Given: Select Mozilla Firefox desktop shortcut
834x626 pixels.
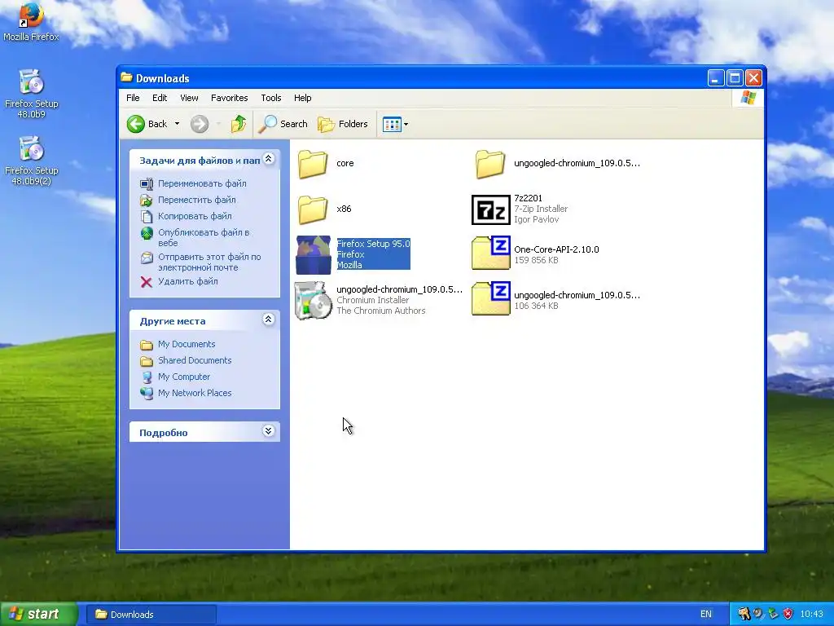Looking at the screenshot, I should pyautogui.click(x=31, y=22).
